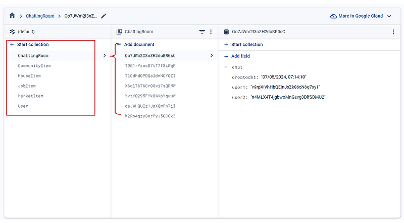Image resolution: width=404 pixels, height=223 pixels.
Task: Open the document panel three-dot menu
Action: coord(393,32)
